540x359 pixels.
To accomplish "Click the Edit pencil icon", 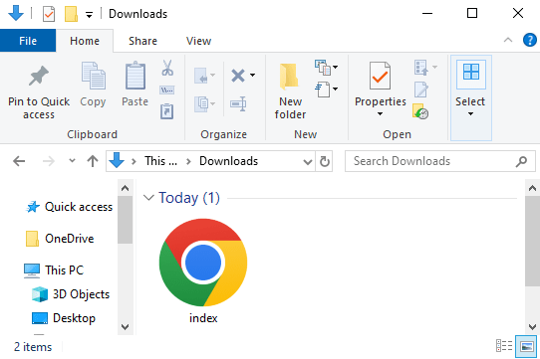I will [421, 90].
